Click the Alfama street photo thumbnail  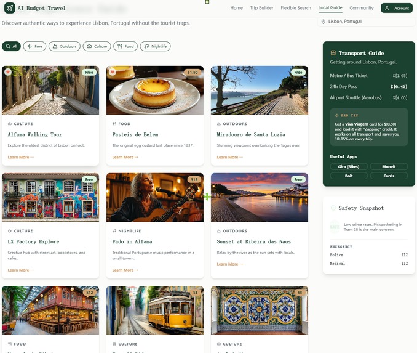click(50, 91)
